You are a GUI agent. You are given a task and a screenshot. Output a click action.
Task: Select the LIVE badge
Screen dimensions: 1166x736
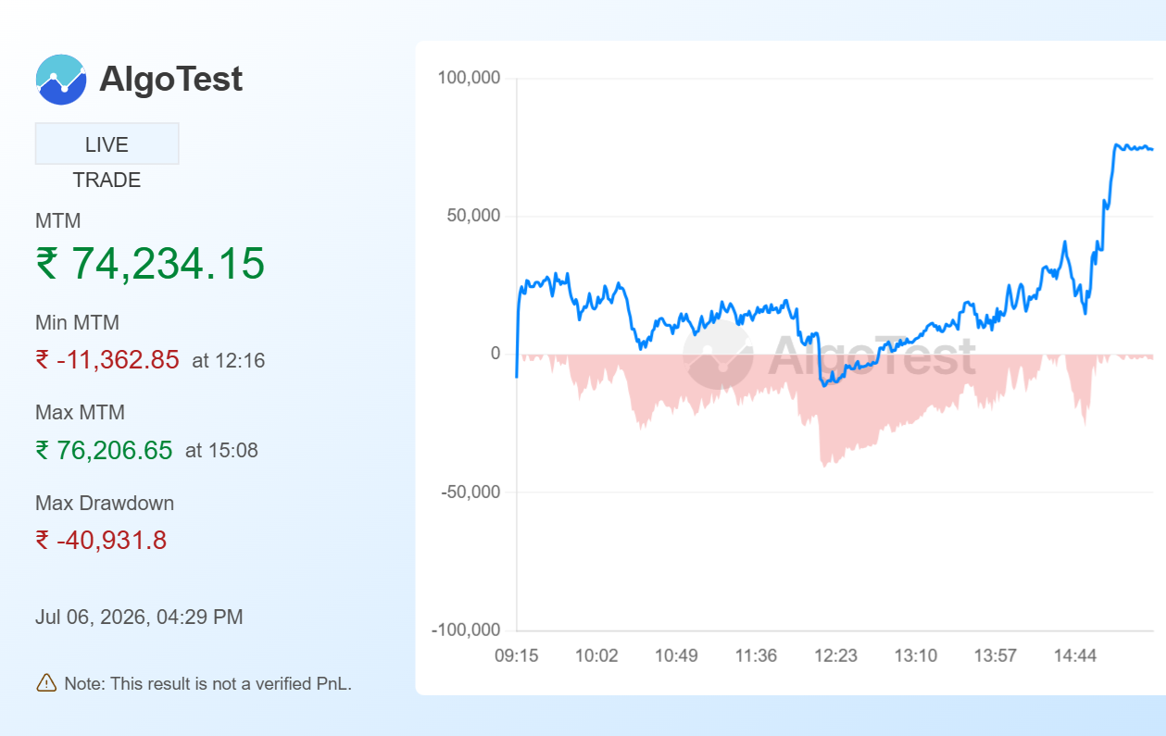107,144
